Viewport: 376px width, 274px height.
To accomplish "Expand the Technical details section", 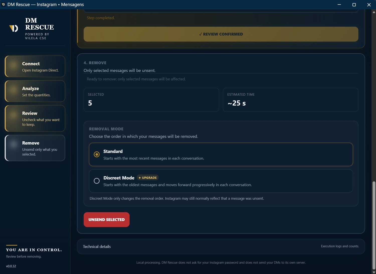I will (221, 246).
